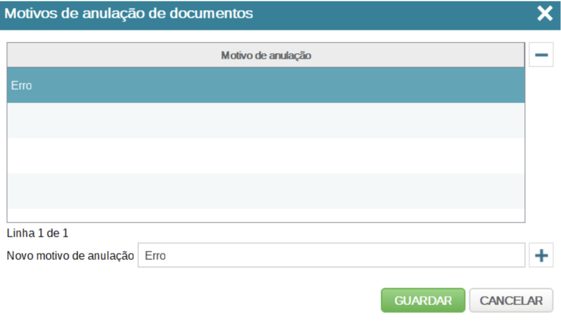561x330 pixels.
Task: Dismiss the dialog via the CANCELAR button
Action: point(511,300)
